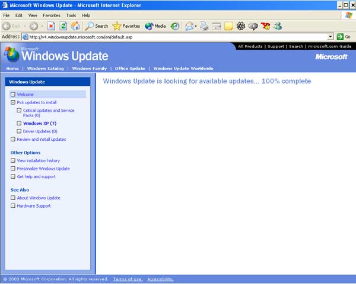Click the Search link in black top bar

click(x=296, y=46)
